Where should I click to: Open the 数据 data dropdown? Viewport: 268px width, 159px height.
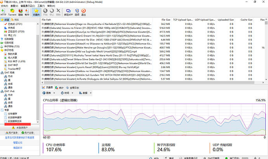(x=85, y=93)
